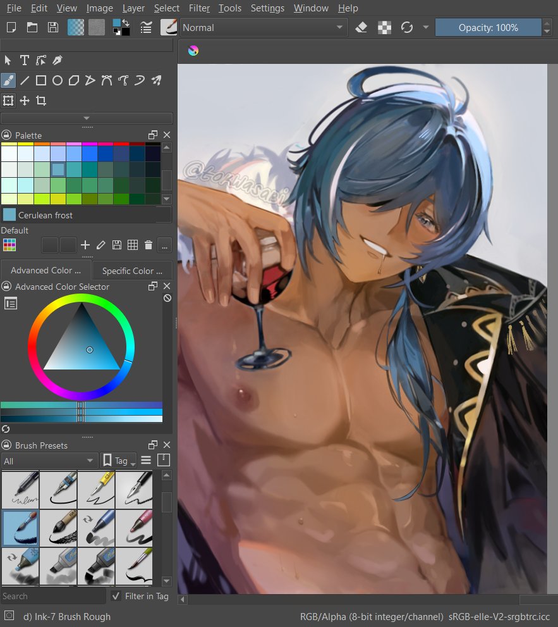
Task: Open the File menu
Action: [x=14, y=8]
